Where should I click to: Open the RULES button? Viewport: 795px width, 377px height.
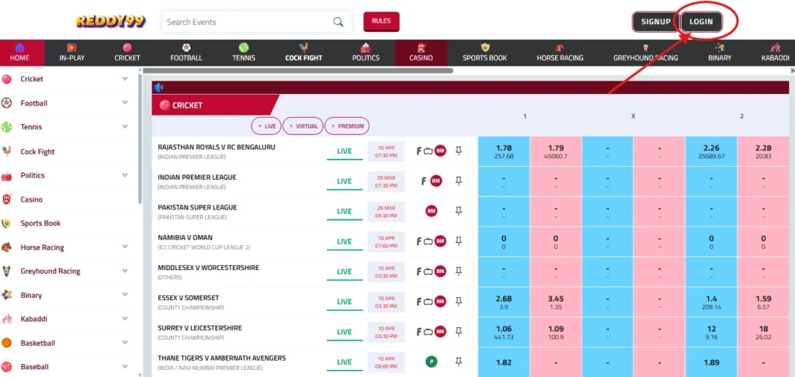pos(381,21)
